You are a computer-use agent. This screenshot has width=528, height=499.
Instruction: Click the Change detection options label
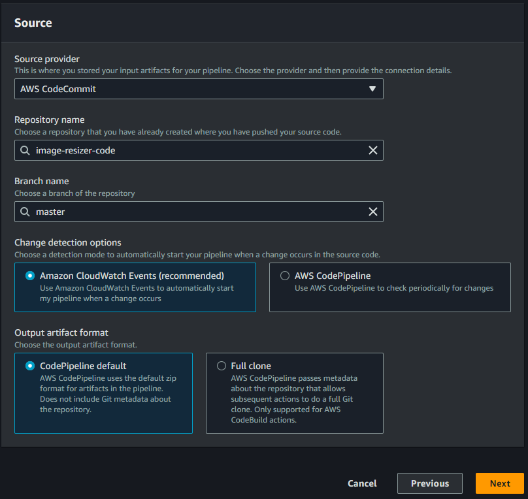tap(68, 242)
